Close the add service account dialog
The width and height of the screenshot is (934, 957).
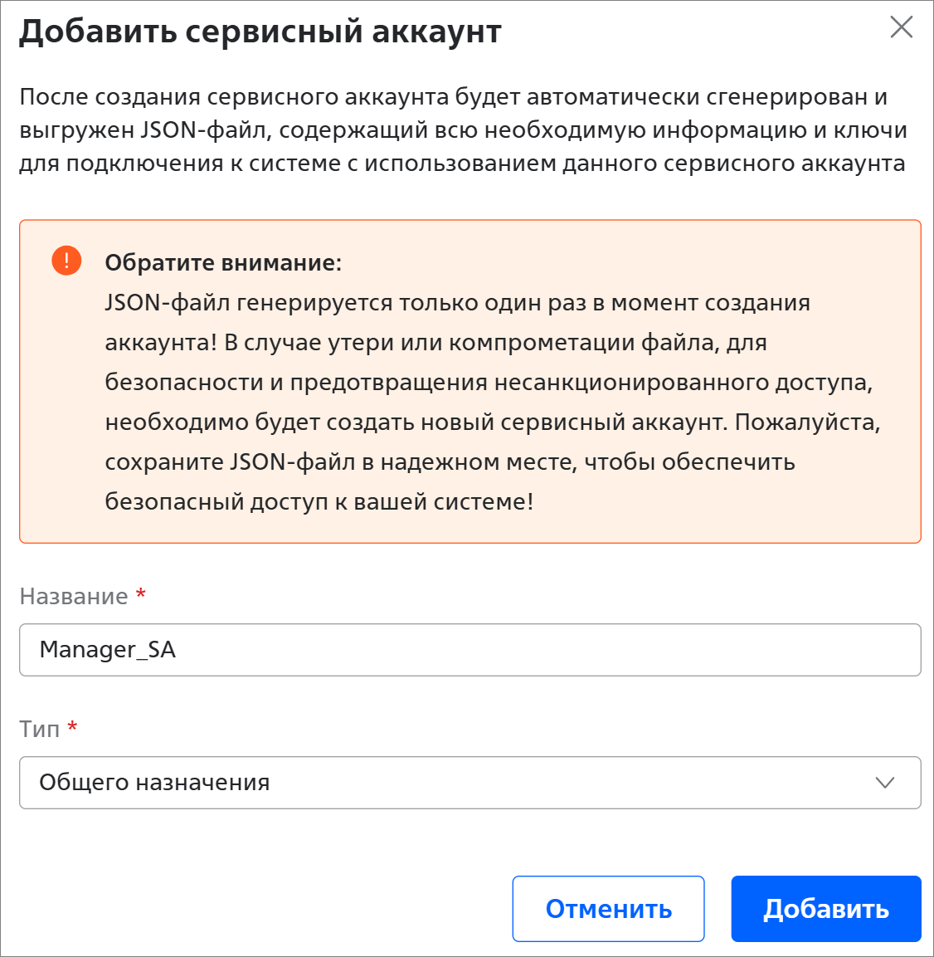tap(901, 27)
